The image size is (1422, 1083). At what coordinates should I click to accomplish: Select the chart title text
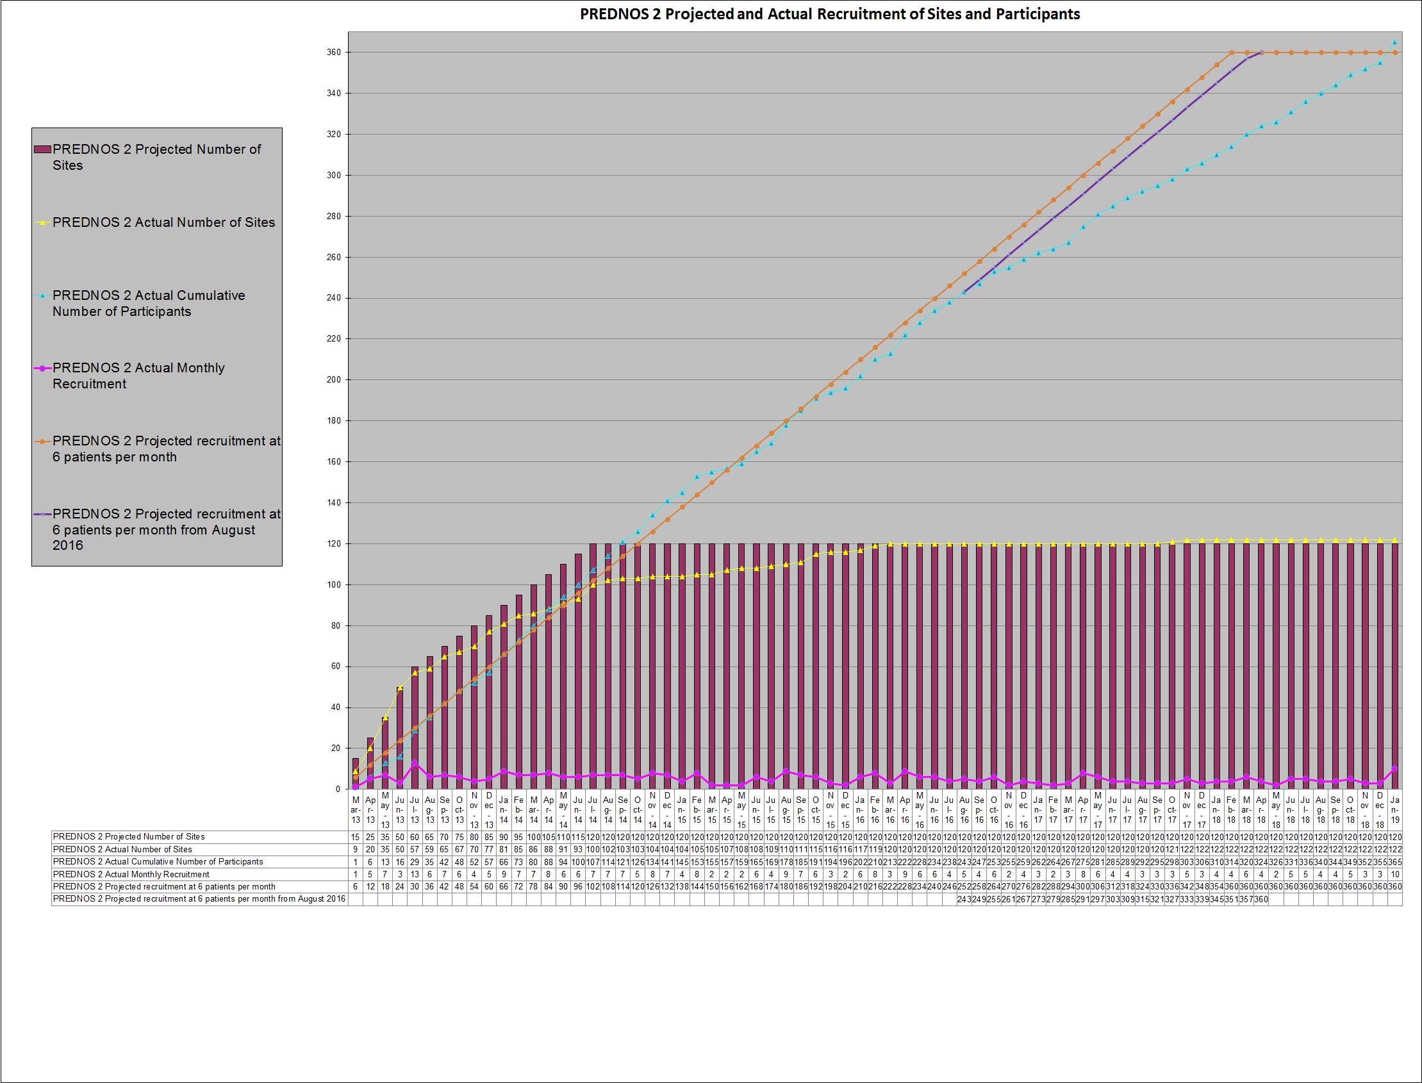[830, 14]
